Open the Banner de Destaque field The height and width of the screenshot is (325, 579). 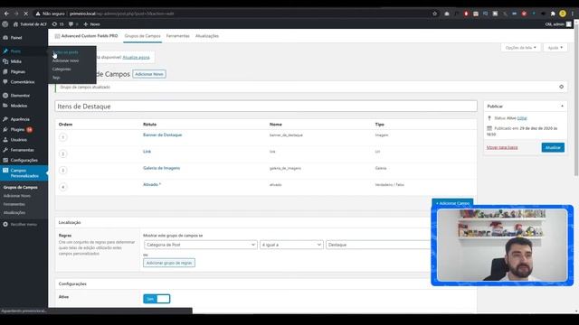163,135
